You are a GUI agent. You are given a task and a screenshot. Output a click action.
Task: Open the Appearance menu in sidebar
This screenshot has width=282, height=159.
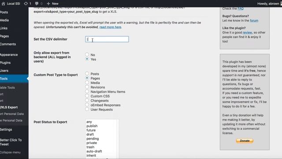(9, 55)
